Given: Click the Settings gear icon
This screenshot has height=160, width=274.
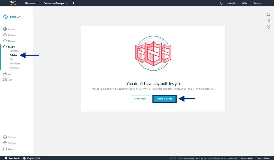Looking at the screenshot, I should pyautogui.click(x=5, y=143).
